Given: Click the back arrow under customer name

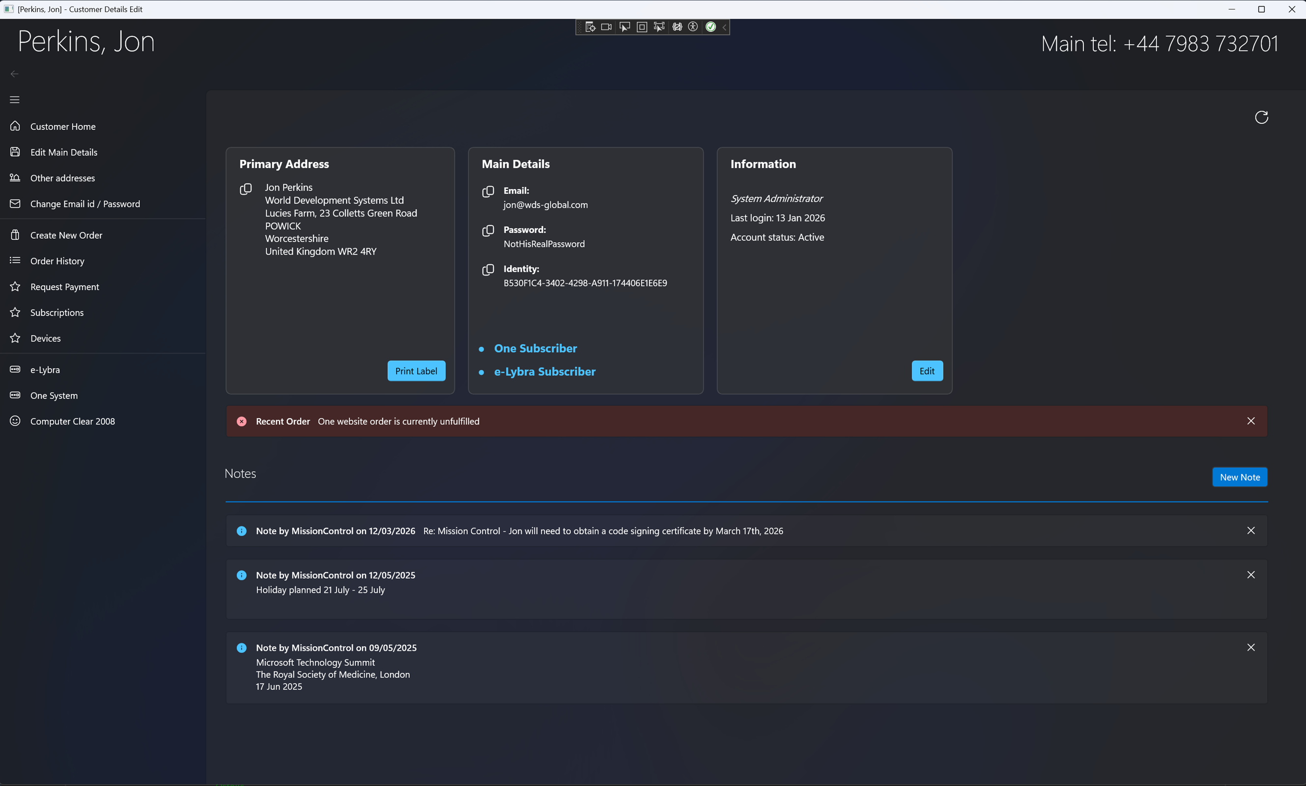Looking at the screenshot, I should (14, 74).
